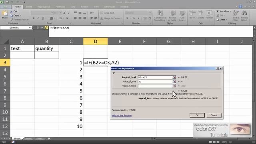Toggle Wrap Text
This screenshot has width=256, height=144.
click(x=107, y=13)
